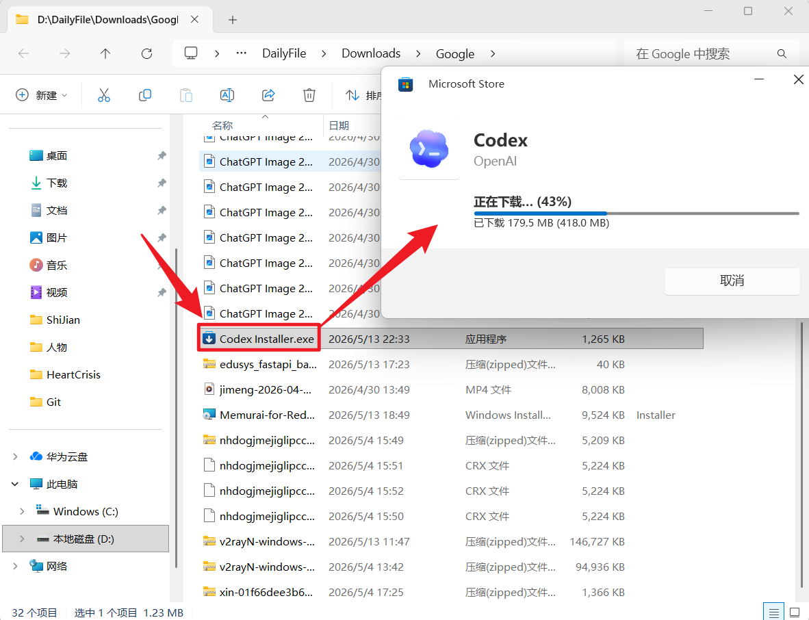Go back with the left arrow
Screen dimensions: 809x620
[x=24, y=53]
